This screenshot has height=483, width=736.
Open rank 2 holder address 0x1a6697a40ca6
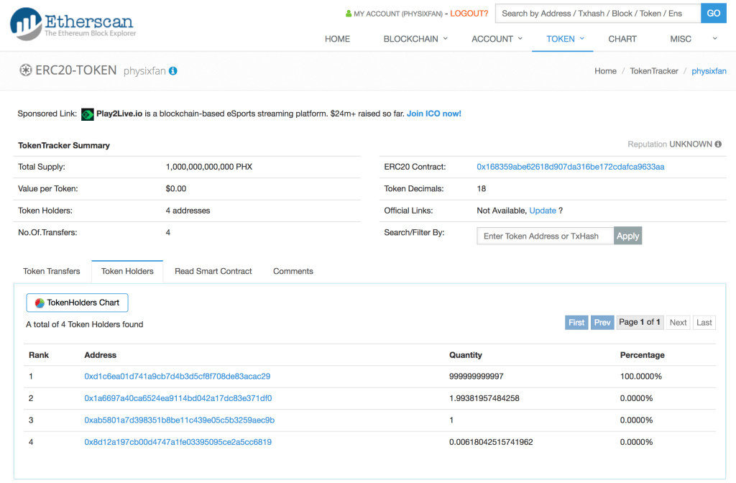(178, 398)
